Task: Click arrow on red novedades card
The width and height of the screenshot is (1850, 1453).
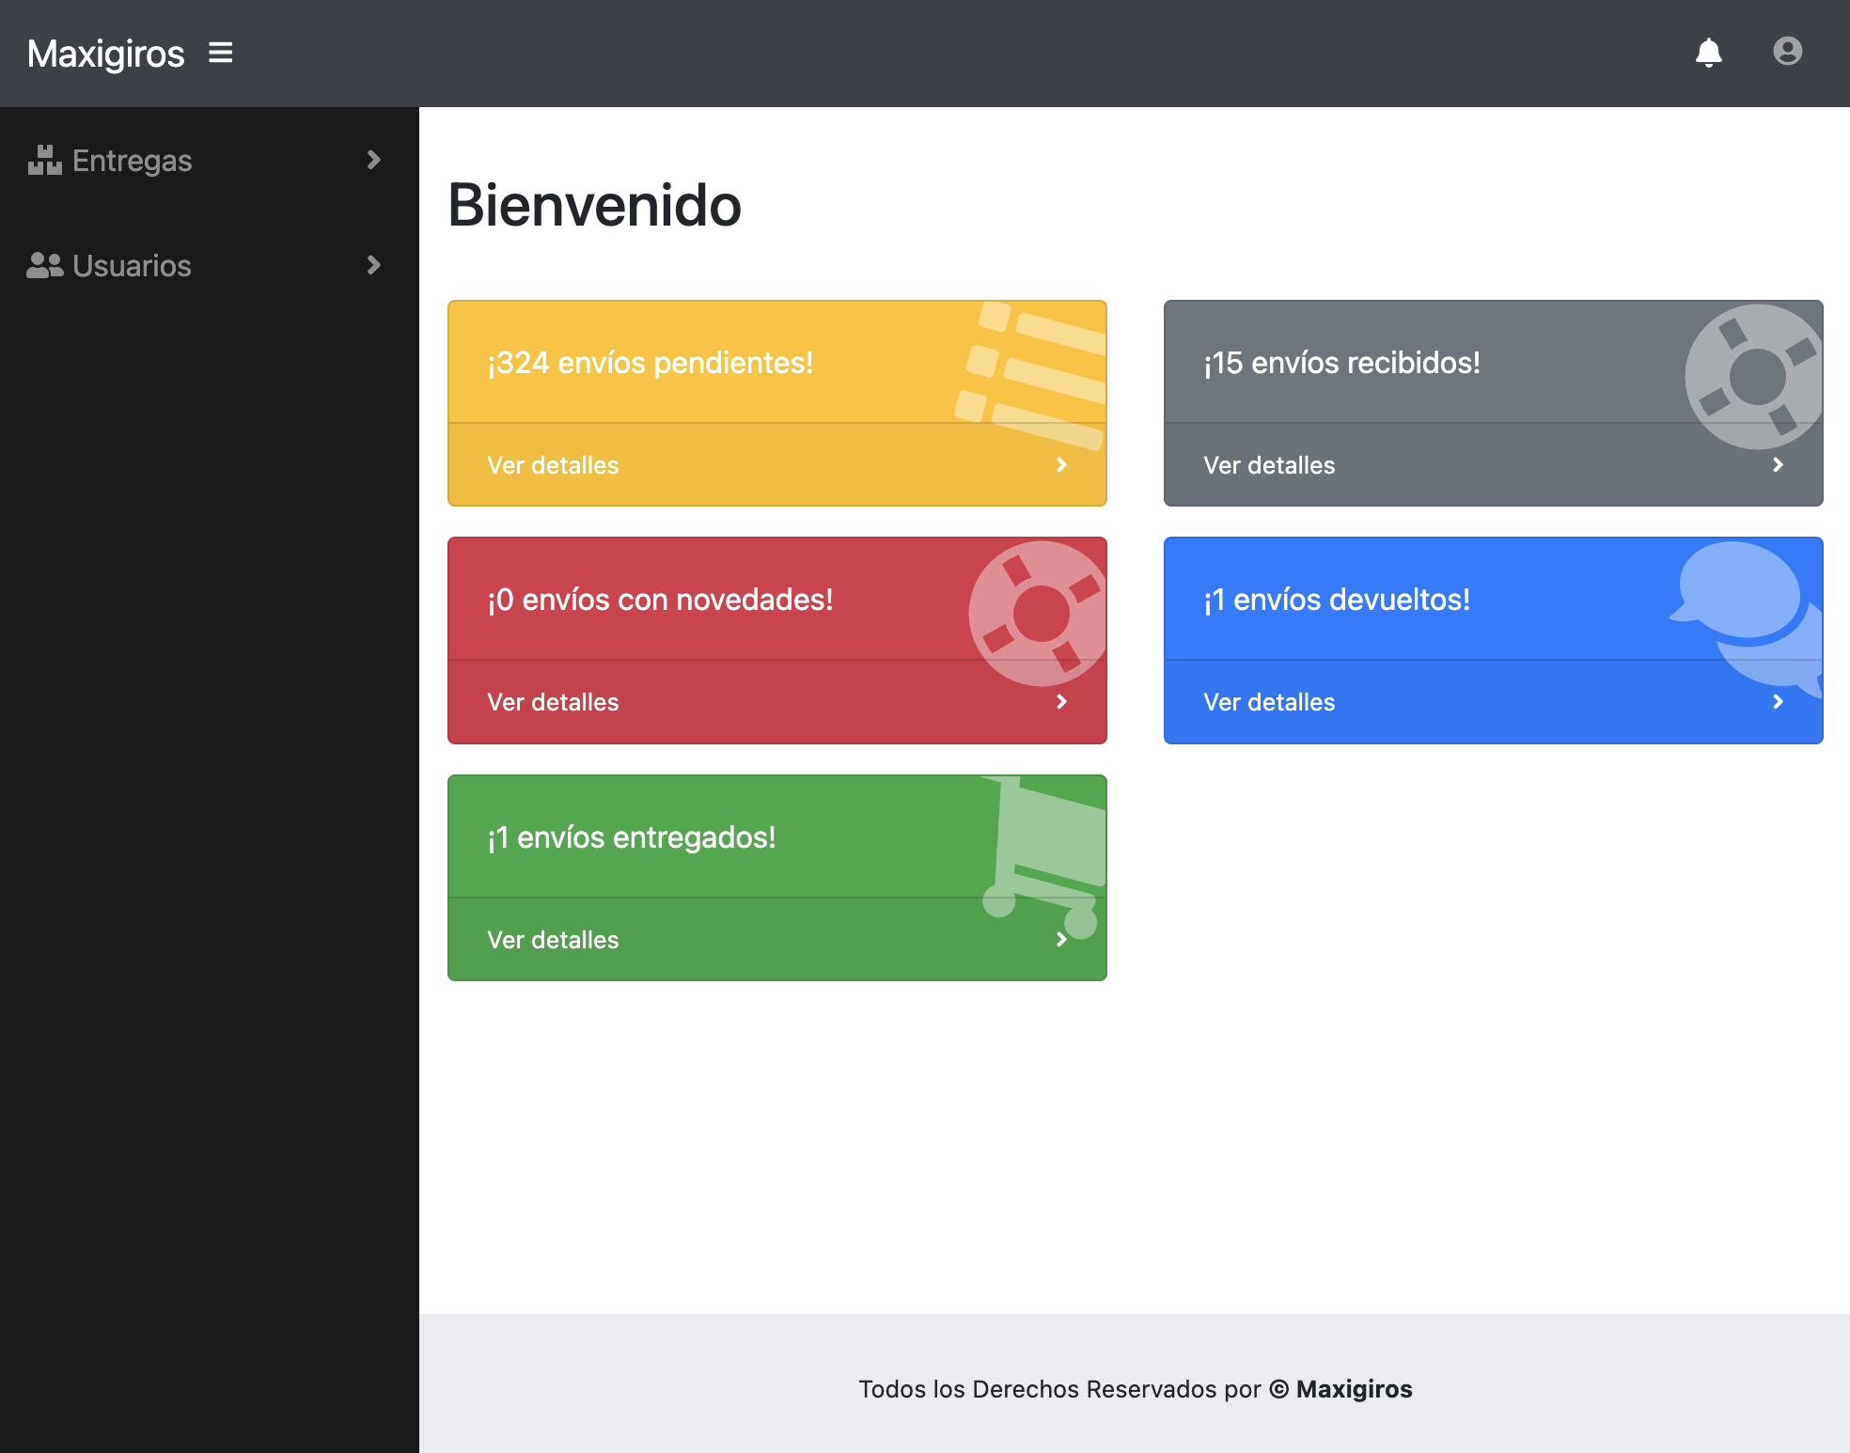Action: tap(1061, 702)
